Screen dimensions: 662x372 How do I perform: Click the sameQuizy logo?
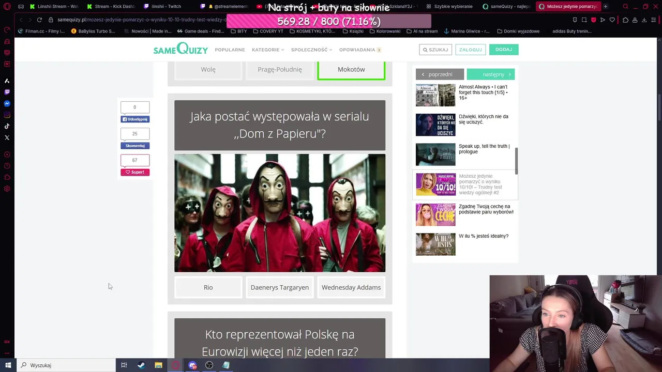pyautogui.click(x=180, y=49)
